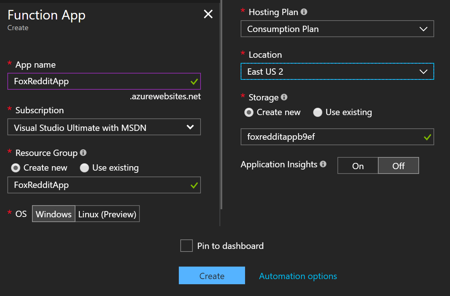The width and height of the screenshot is (450, 296).
Task: Open the Location dropdown showing East US 2
Action: click(x=337, y=71)
